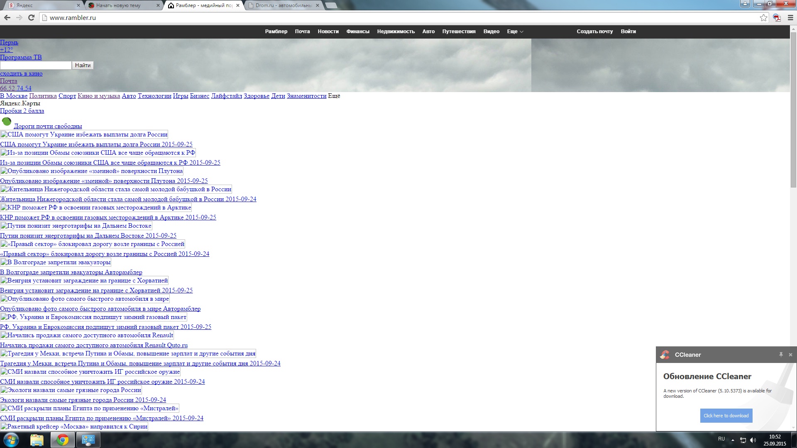The image size is (797, 448).
Task: Close the CCleaner notification popup
Action: tap(790, 355)
